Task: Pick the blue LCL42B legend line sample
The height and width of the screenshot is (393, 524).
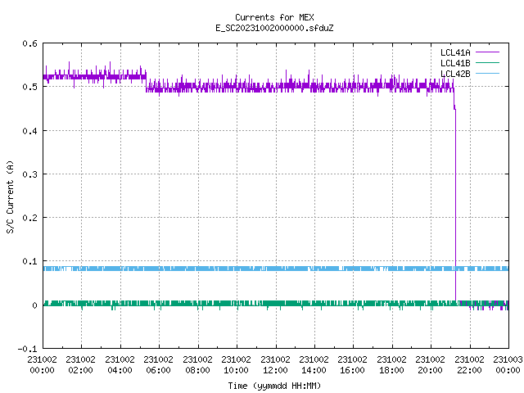Action: pyautogui.click(x=487, y=74)
